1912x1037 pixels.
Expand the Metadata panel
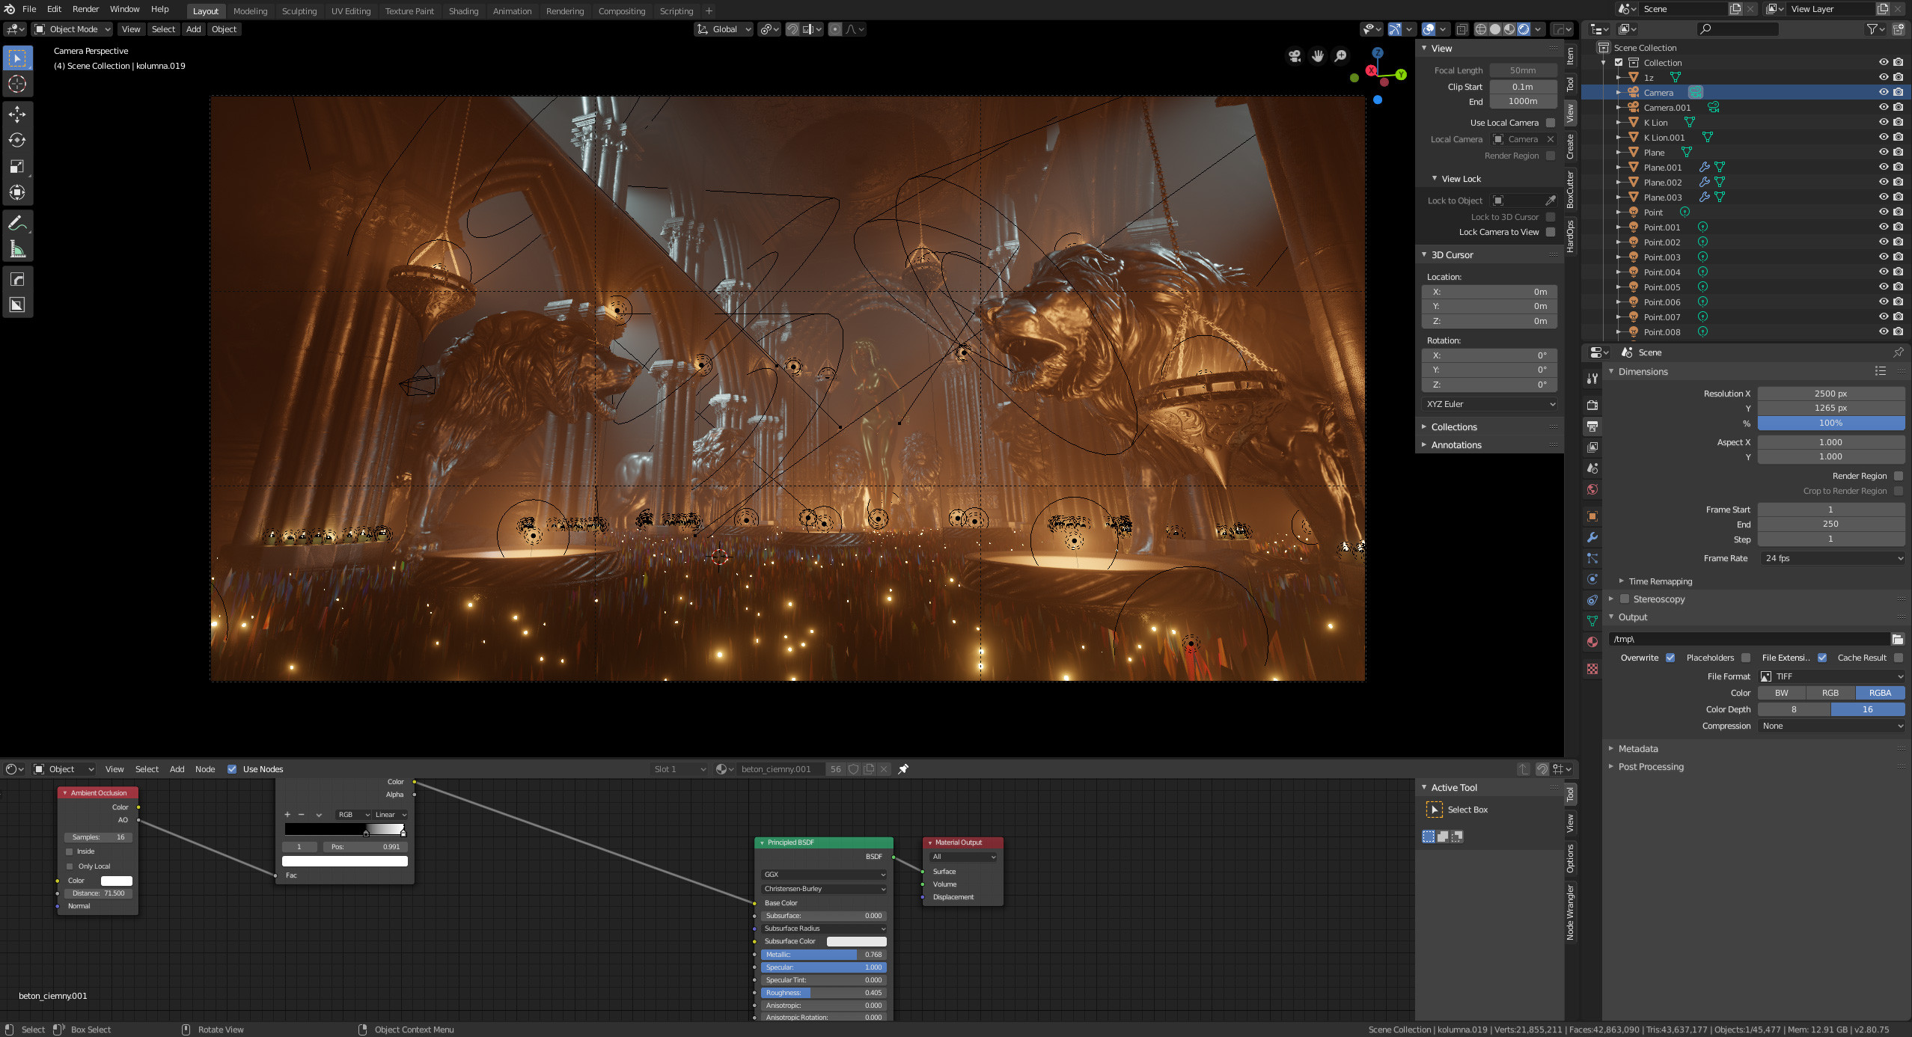point(1637,749)
